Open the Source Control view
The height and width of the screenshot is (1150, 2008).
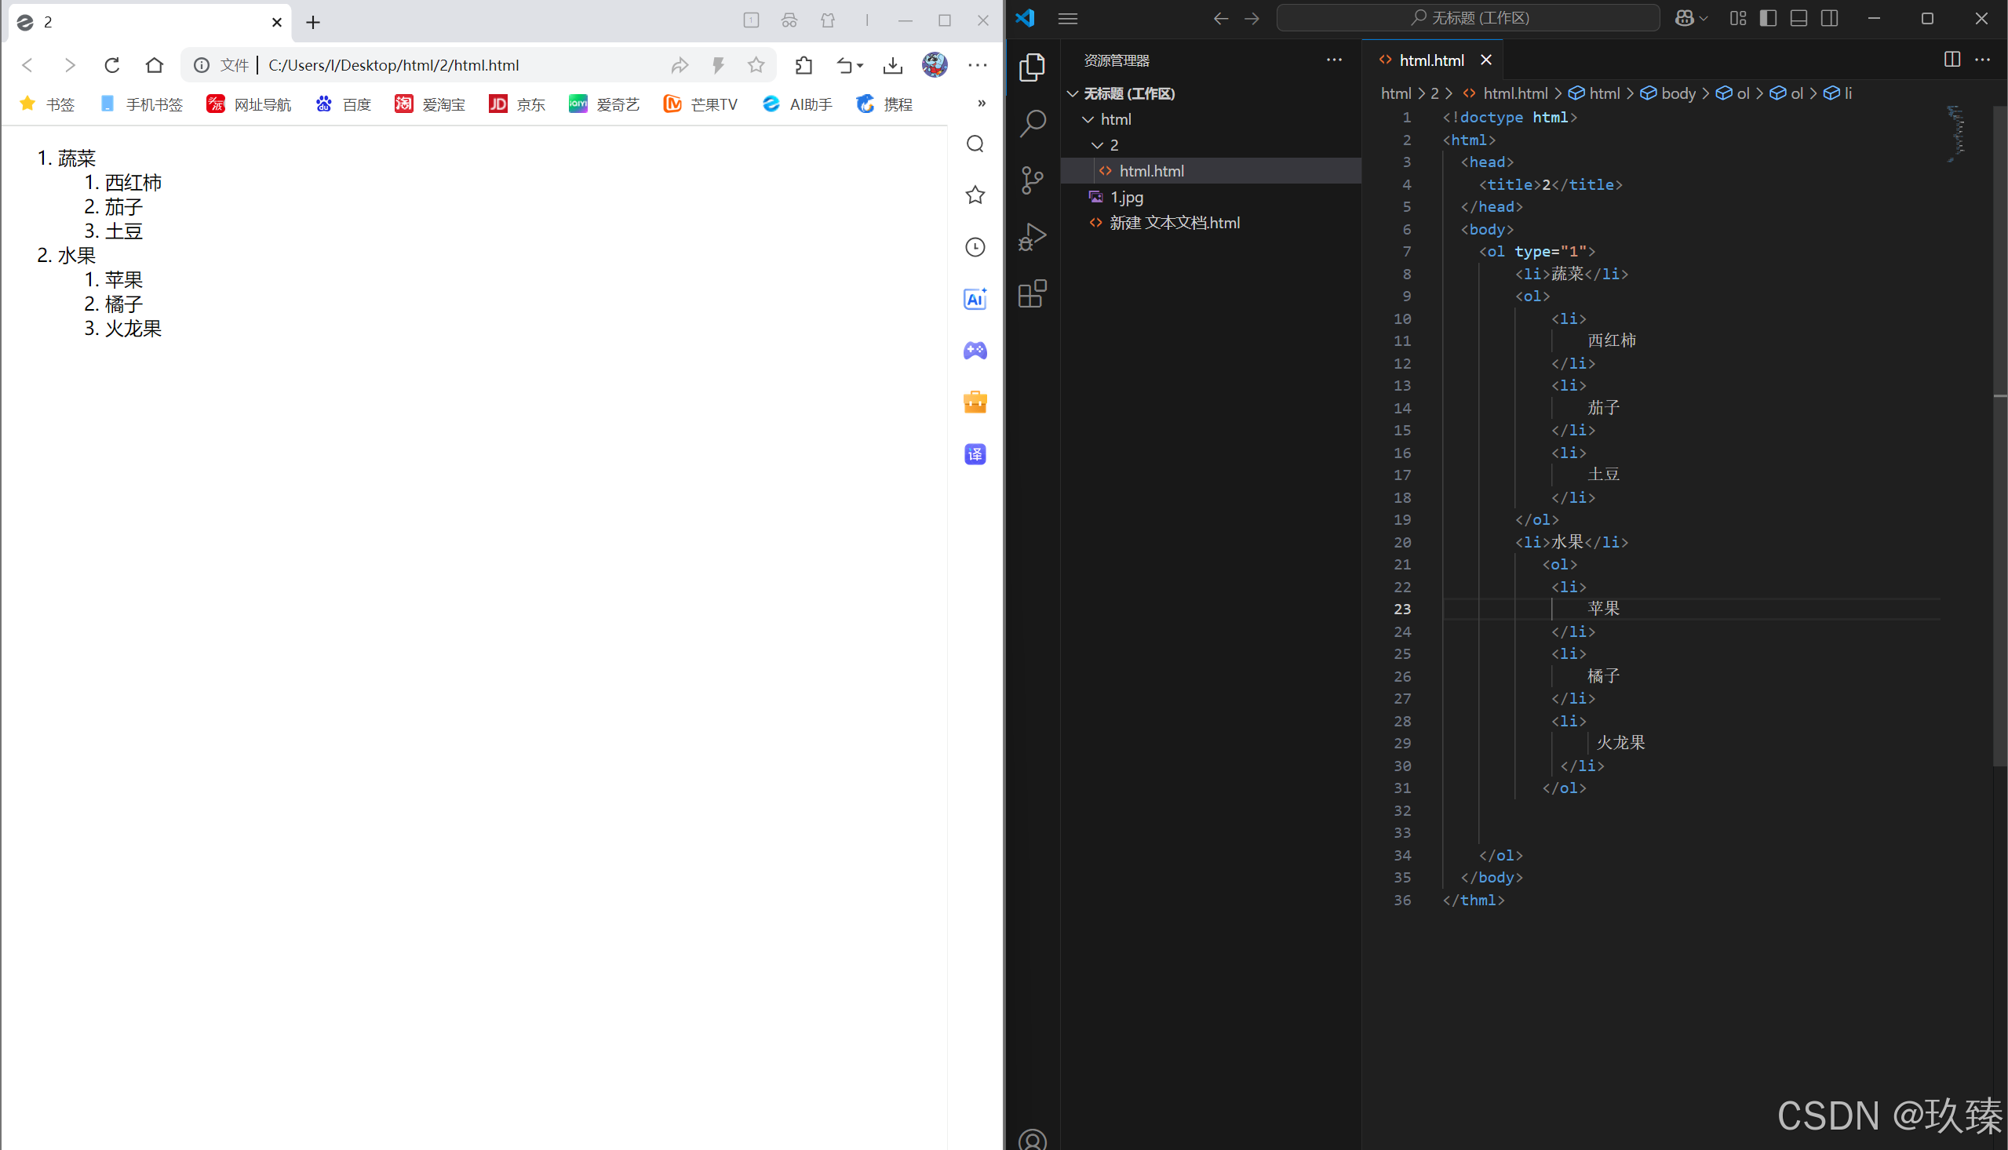point(1033,180)
